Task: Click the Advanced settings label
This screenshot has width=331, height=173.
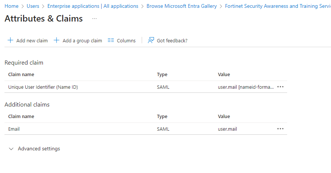Action: click(39, 149)
